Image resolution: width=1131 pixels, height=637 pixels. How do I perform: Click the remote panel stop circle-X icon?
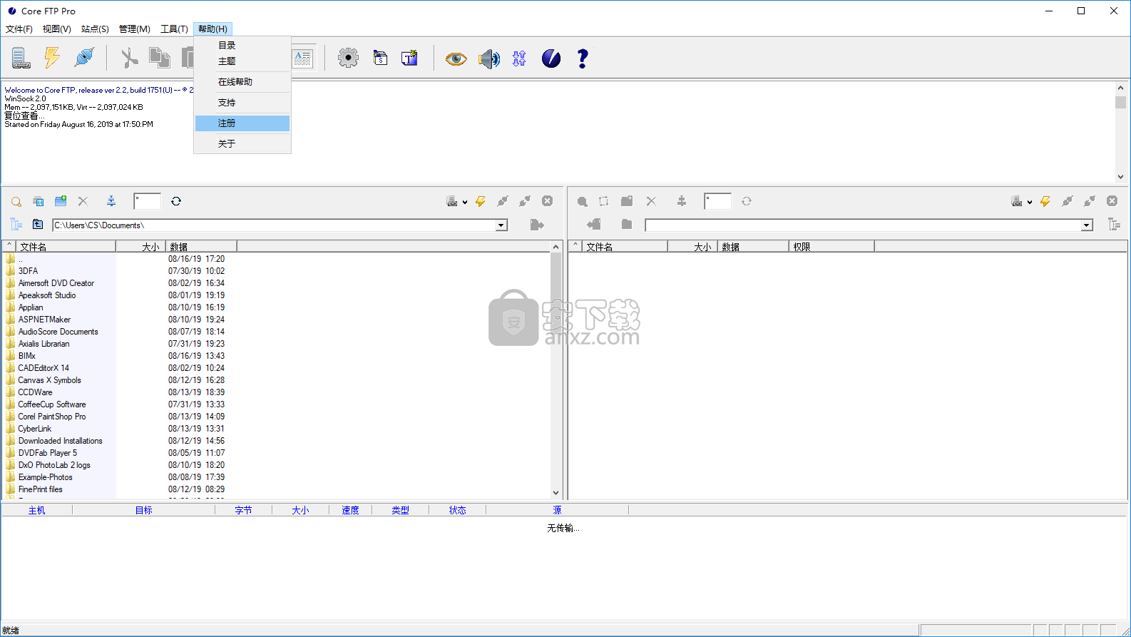(x=1112, y=201)
